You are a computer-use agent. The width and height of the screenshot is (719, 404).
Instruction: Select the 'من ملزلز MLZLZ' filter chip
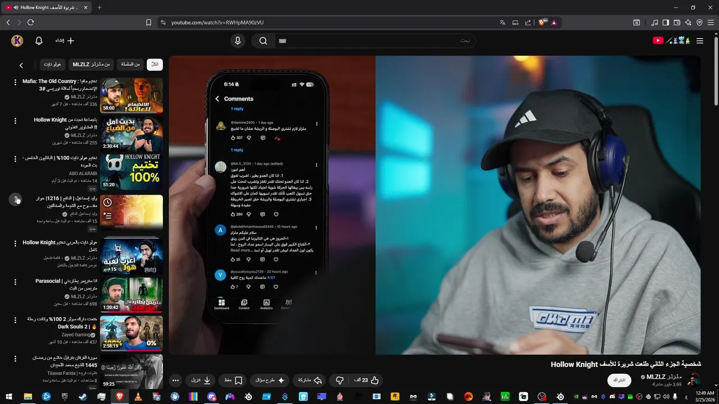pyautogui.click(x=91, y=64)
